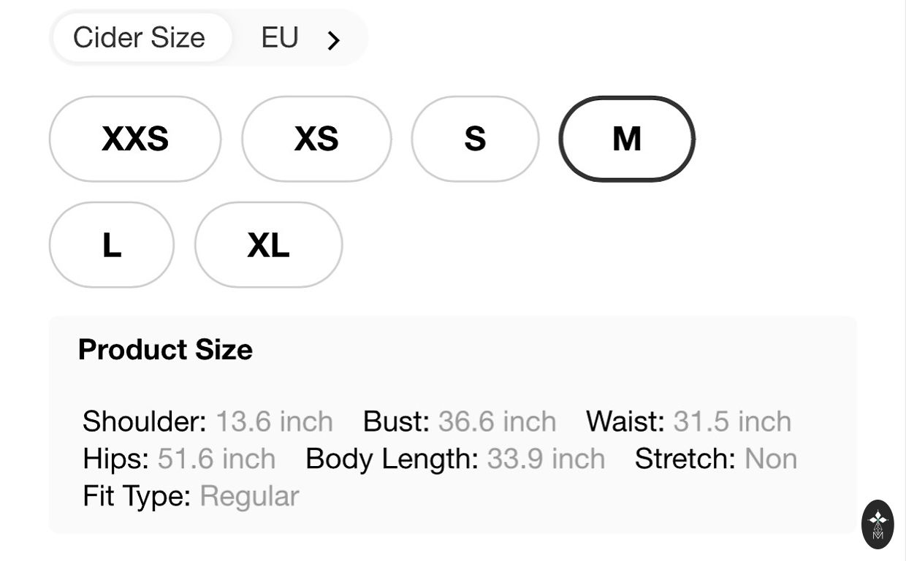Image resolution: width=906 pixels, height=561 pixels.
Task: Click the 31.5 inch waist value
Action: (x=732, y=421)
